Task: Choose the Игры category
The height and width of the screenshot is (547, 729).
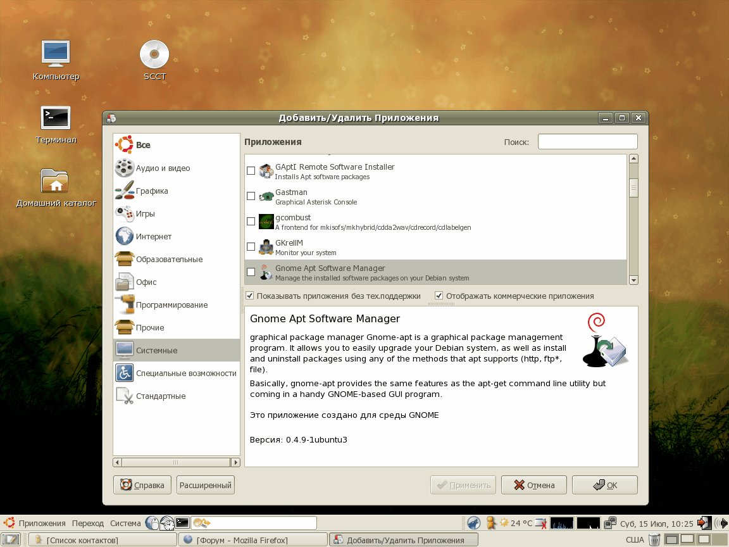Action: click(x=176, y=213)
